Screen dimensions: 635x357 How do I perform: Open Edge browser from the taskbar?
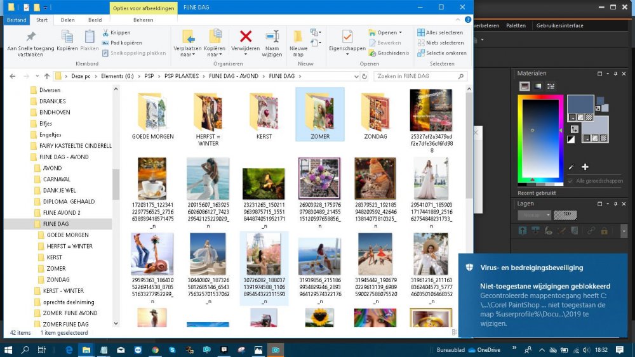coord(69,349)
